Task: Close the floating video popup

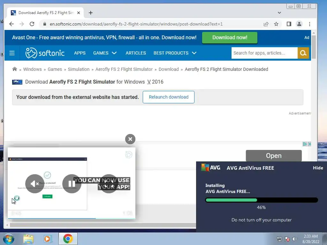Action: (x=130, y=139)
